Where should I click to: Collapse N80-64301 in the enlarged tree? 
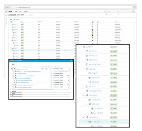pos(86,104)
